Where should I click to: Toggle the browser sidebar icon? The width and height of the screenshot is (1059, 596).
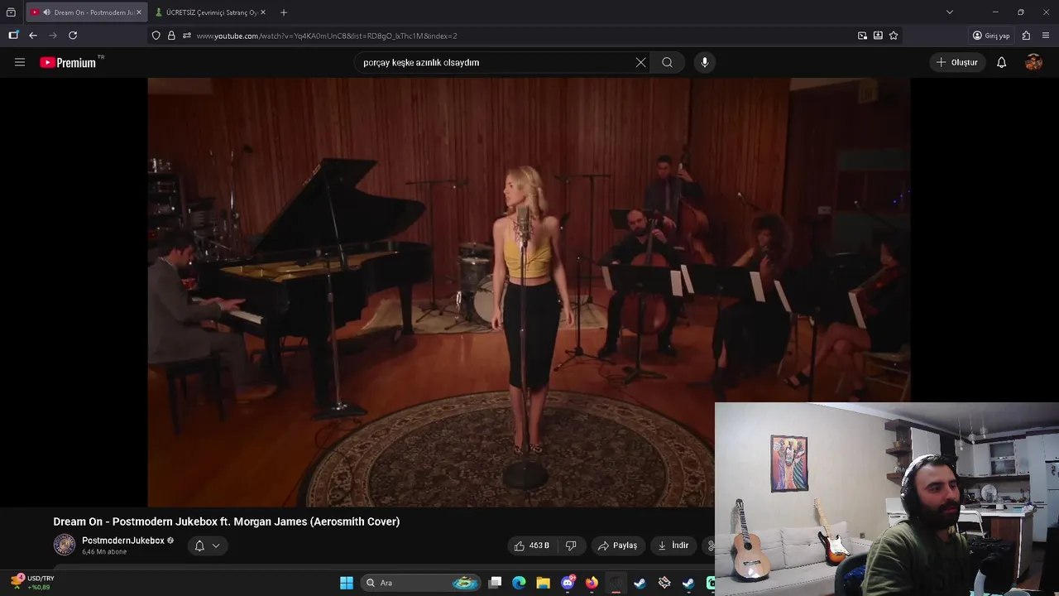13,36
